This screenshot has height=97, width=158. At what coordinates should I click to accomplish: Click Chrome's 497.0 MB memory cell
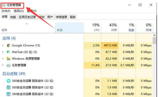point(110,45)
